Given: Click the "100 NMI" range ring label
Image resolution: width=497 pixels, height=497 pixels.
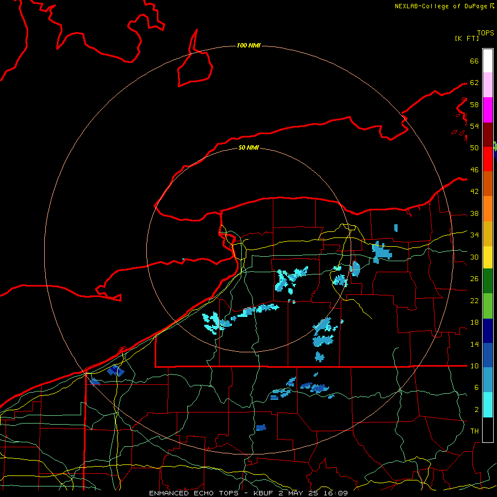Looking at the screenshot, I should pos(248,45).
